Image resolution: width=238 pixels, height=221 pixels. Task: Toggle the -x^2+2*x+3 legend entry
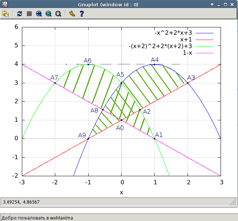pyautogui.click(x=173, y=33)
